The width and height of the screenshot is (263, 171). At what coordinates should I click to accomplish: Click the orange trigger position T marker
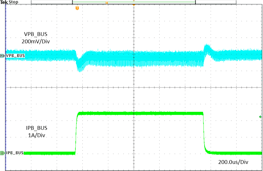(x=77, y=8)
